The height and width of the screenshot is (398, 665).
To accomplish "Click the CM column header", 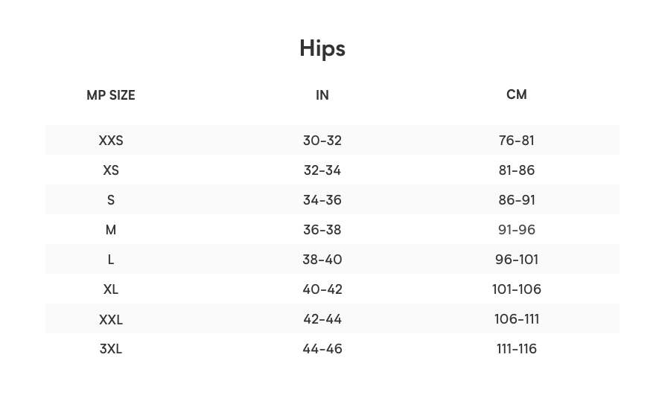I will (516, 94).
